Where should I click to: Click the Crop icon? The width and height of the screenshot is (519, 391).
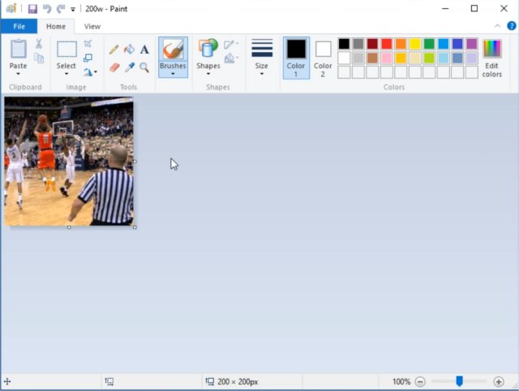[x=88, y=44]
